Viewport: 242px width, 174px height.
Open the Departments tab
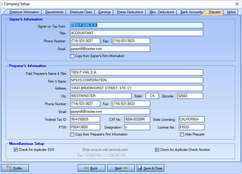click(x=54, y=12)
